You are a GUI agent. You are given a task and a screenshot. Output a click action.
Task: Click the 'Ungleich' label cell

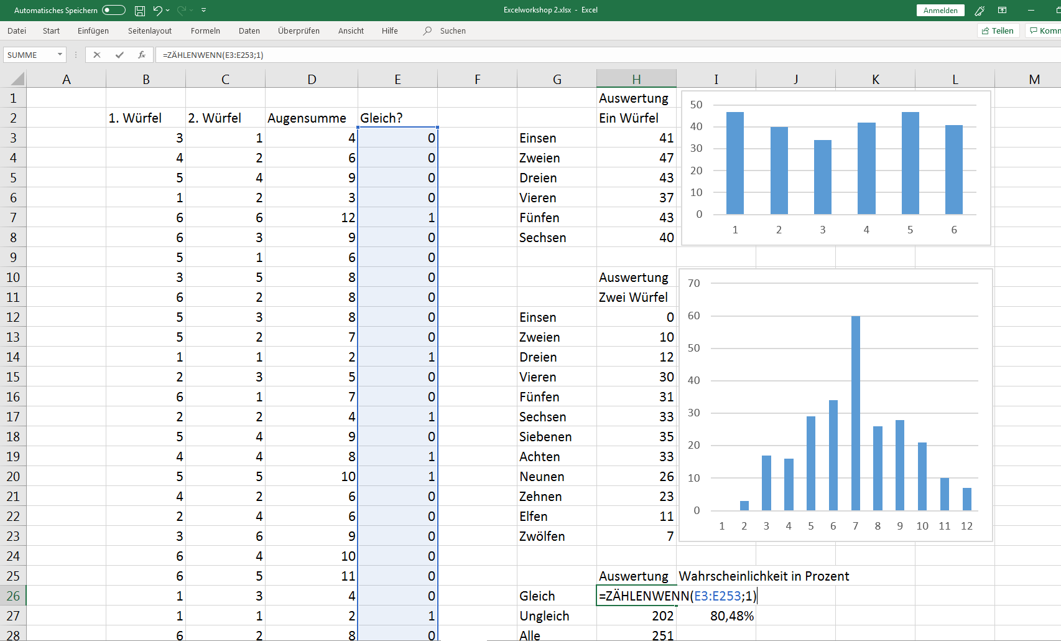tap(557, 615)
